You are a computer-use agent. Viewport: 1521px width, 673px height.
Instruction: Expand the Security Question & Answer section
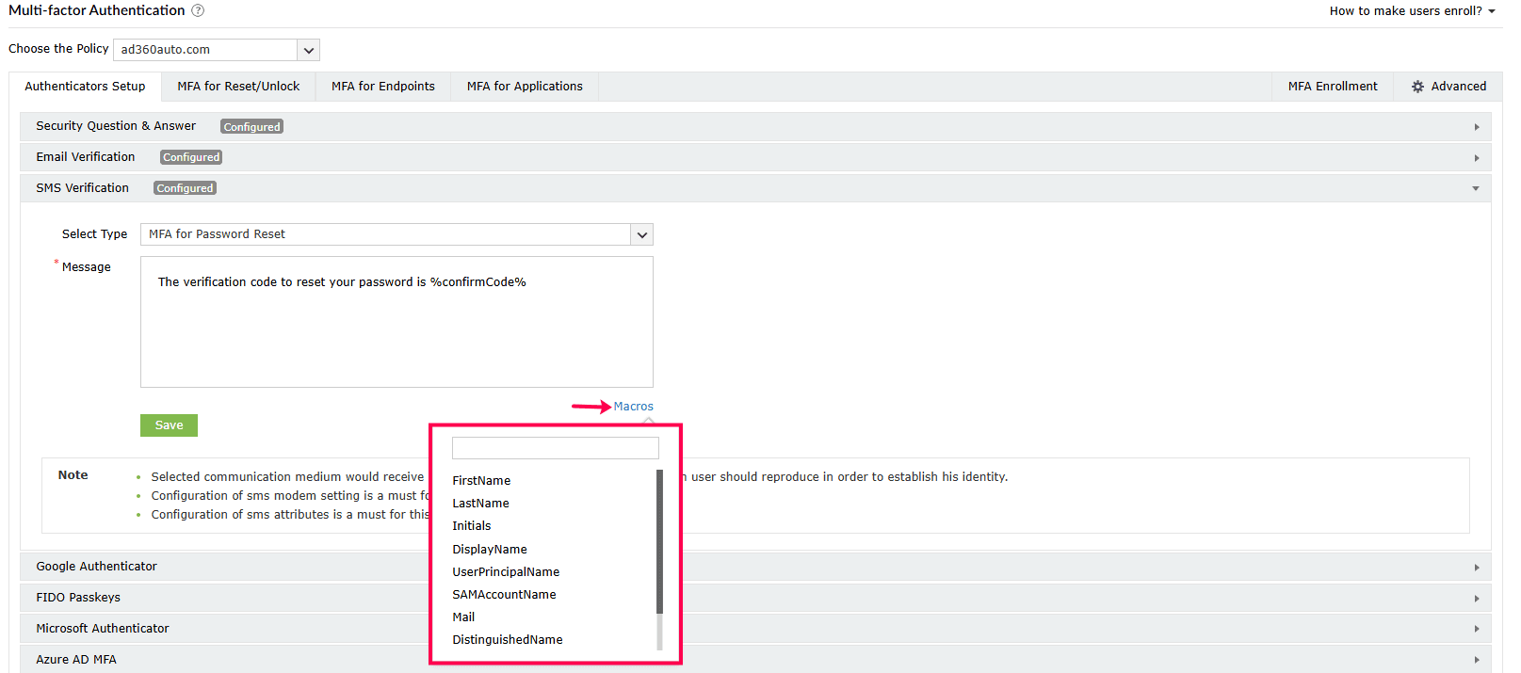pyautogui.click(x=116, y=126)
